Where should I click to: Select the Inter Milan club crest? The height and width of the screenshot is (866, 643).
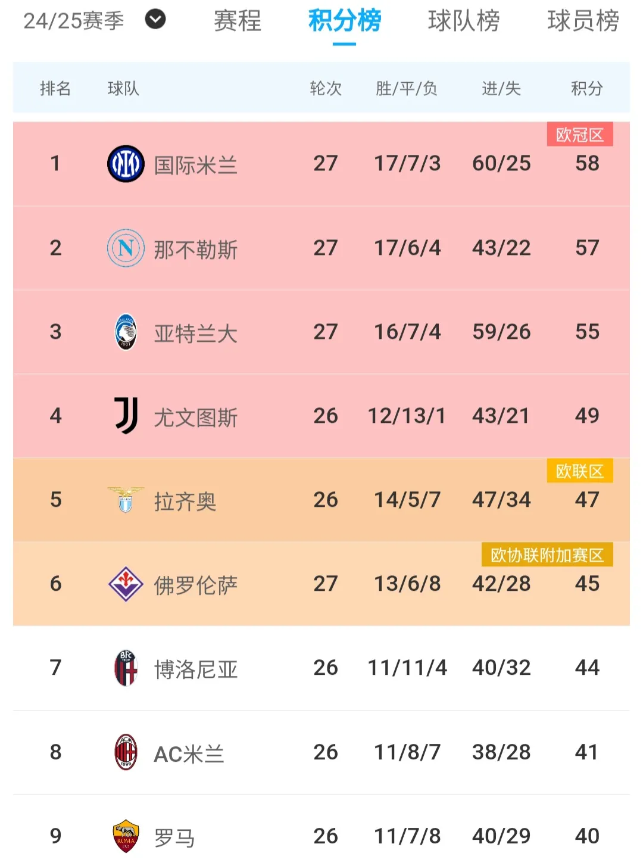[125, 163]
